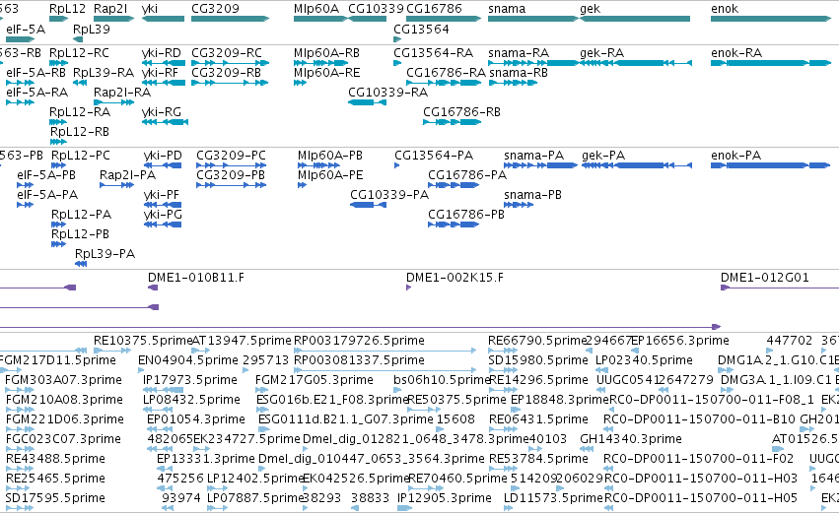Open protein feature snama-PB

pyautogui.click(x=519, y=205)
